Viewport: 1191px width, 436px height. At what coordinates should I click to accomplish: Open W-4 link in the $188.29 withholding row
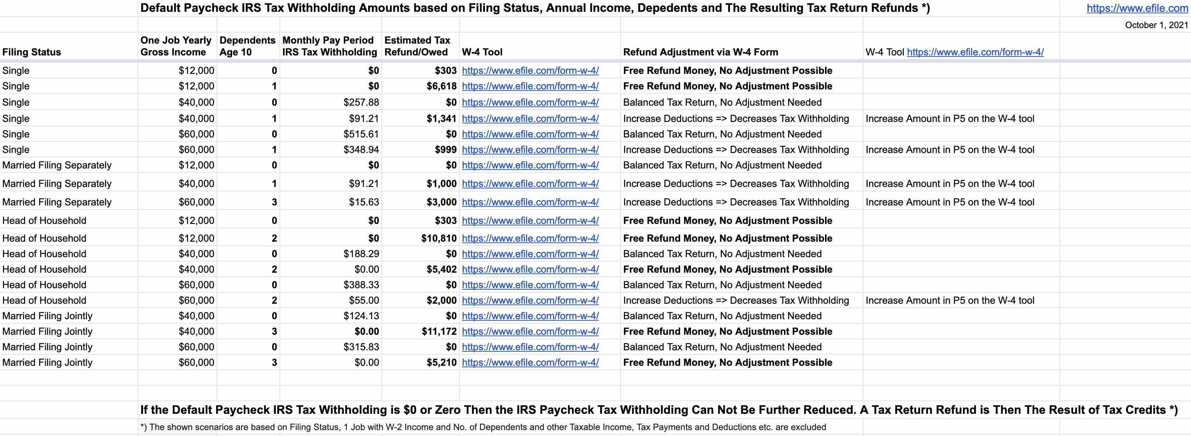[530, 254]
